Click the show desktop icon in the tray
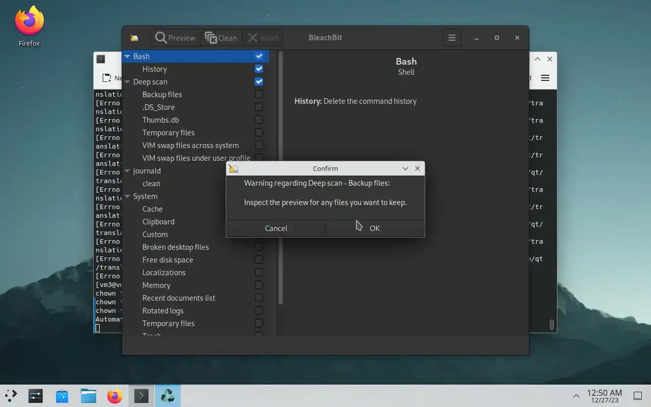Image resolution: width=651 pixels, height=407 pixels. [x=637, y=396]
